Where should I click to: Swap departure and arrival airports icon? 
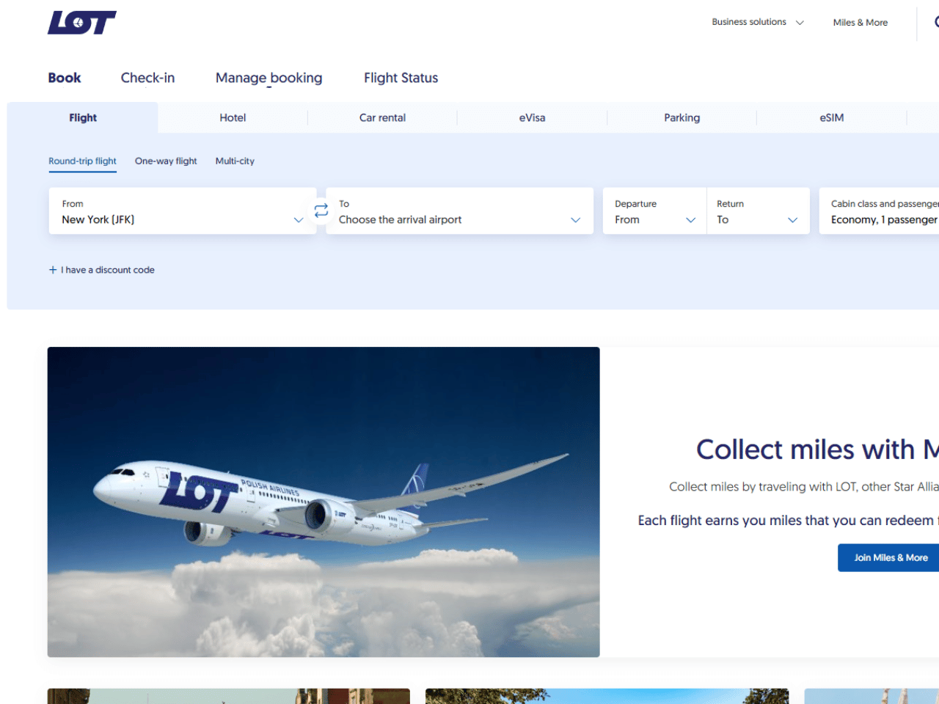coord(321,210)
